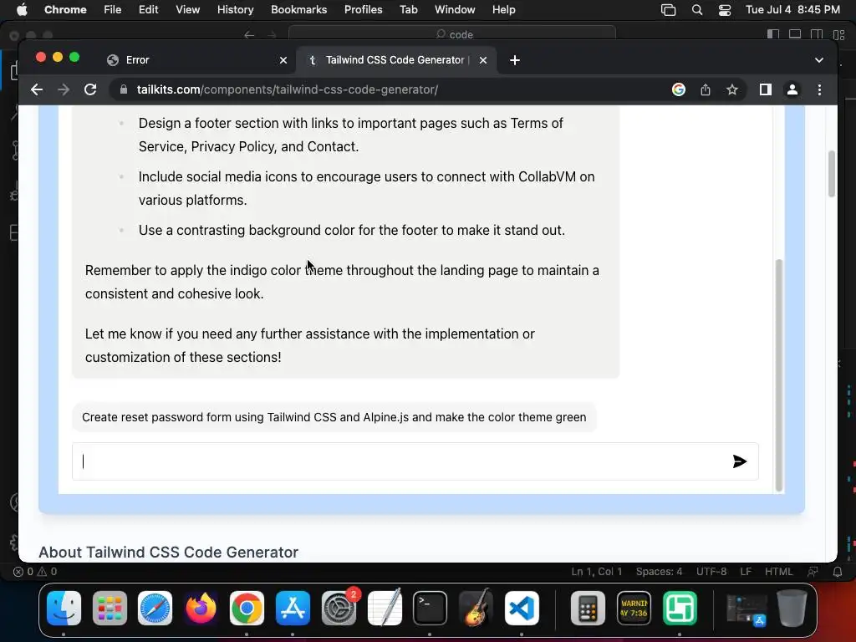Open TextEdit from the Dock
The image size is (856, 642).
385,609
